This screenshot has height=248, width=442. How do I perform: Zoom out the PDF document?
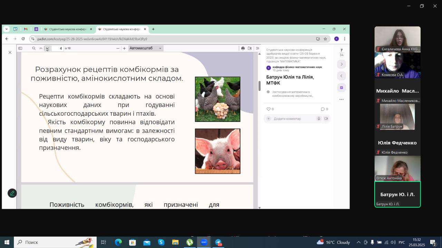tap(118, 48)
